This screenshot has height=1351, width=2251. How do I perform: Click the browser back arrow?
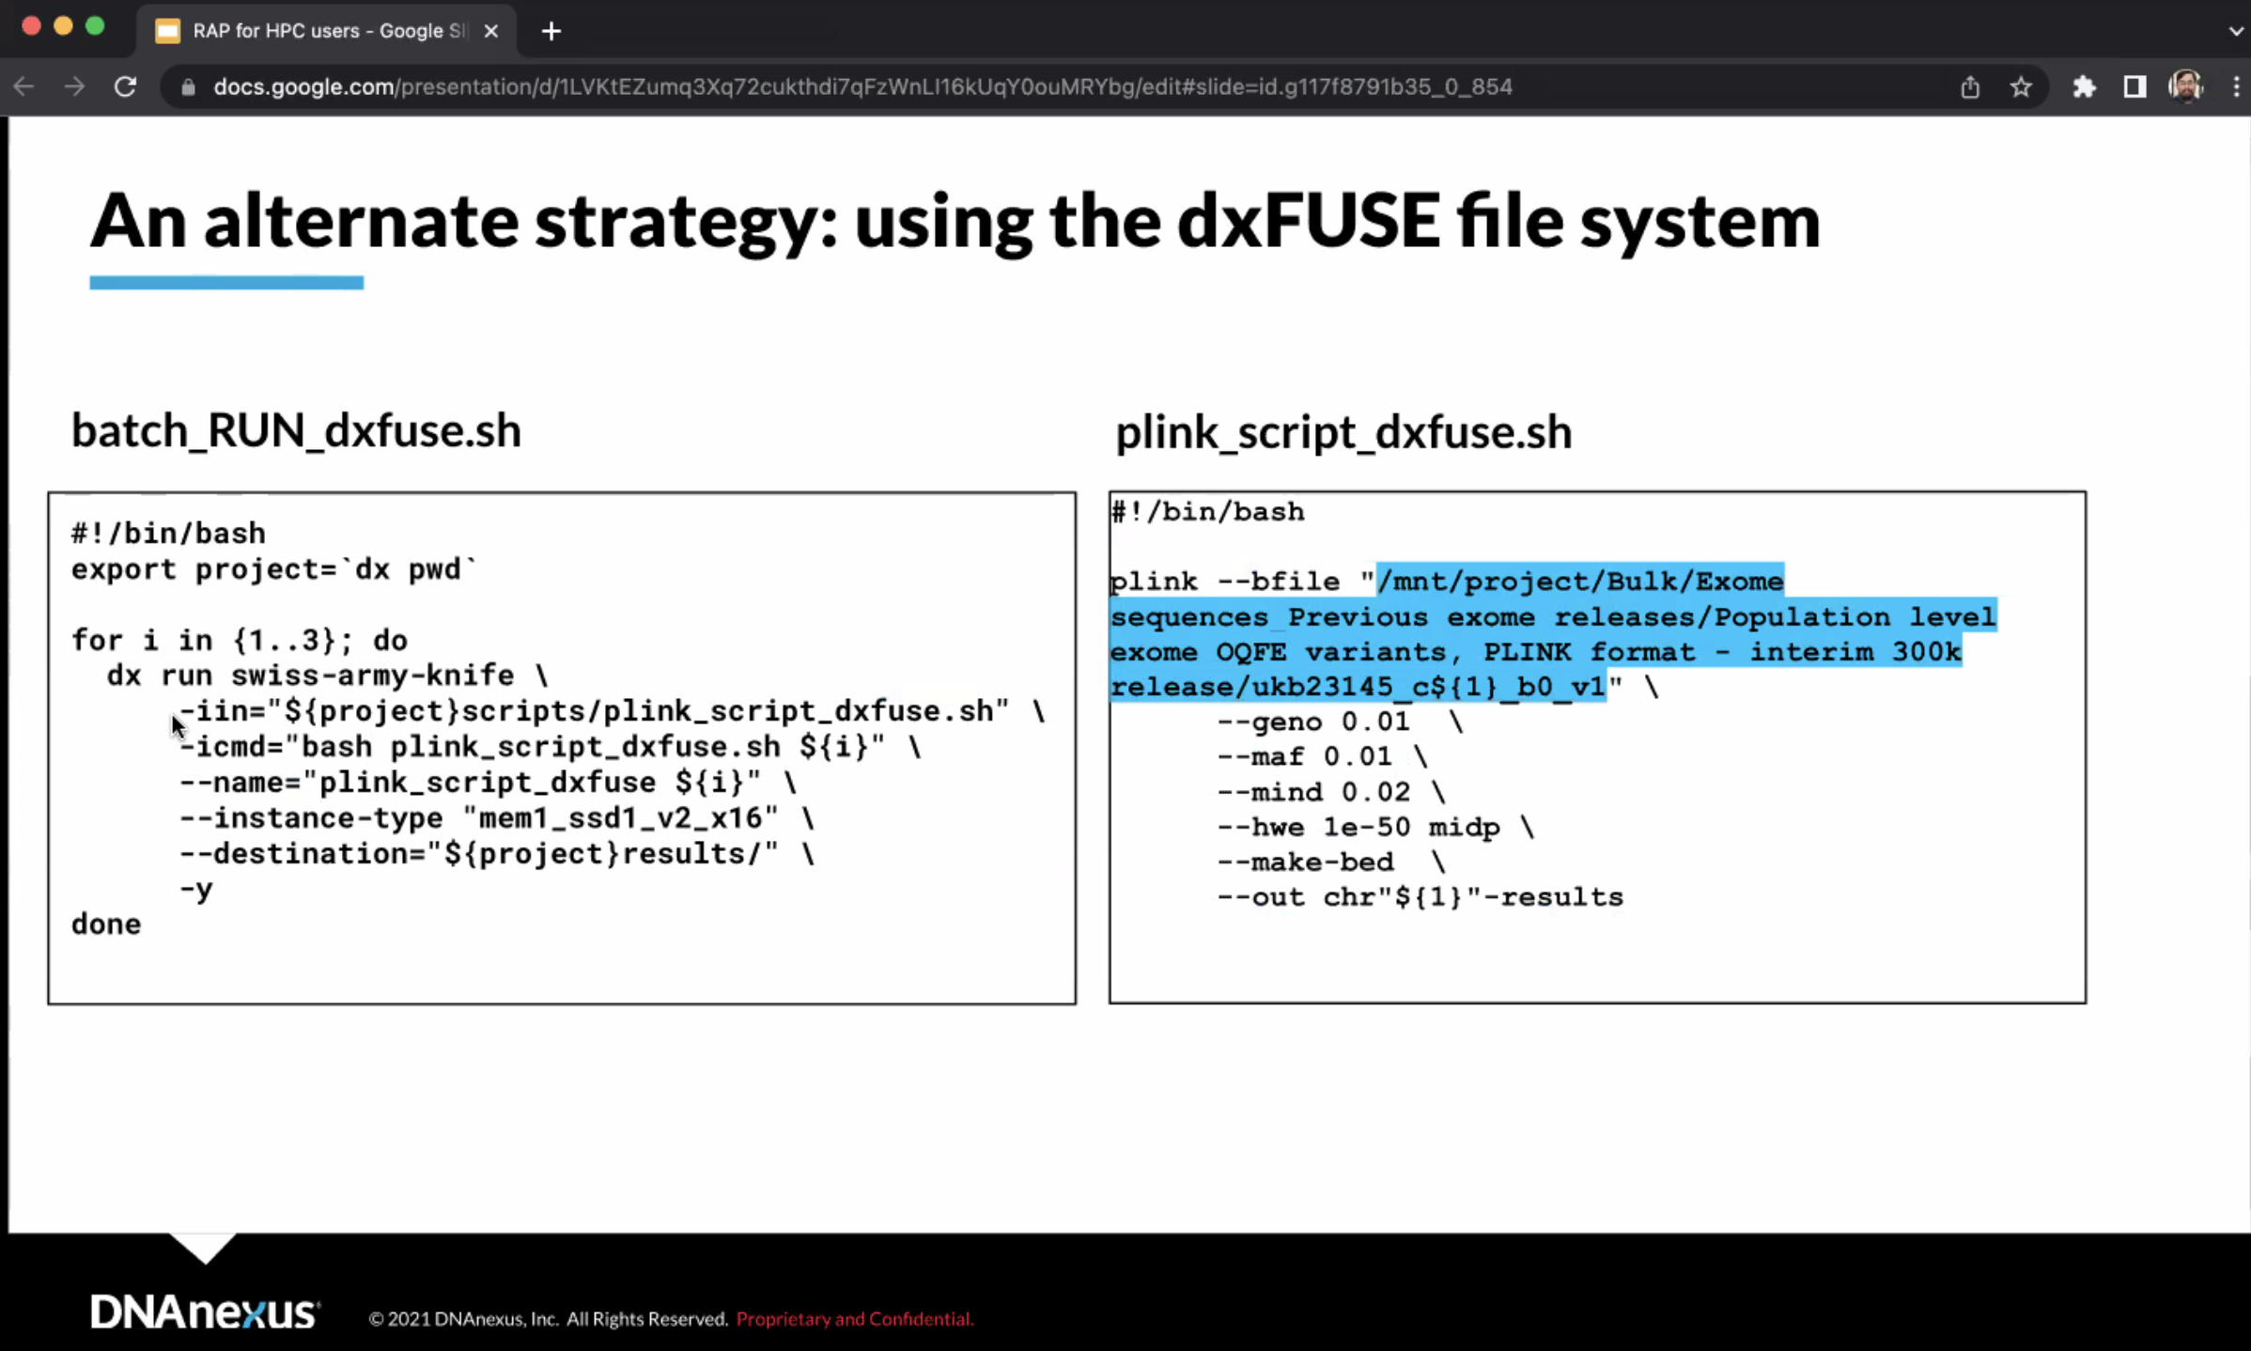coord(23,87)
